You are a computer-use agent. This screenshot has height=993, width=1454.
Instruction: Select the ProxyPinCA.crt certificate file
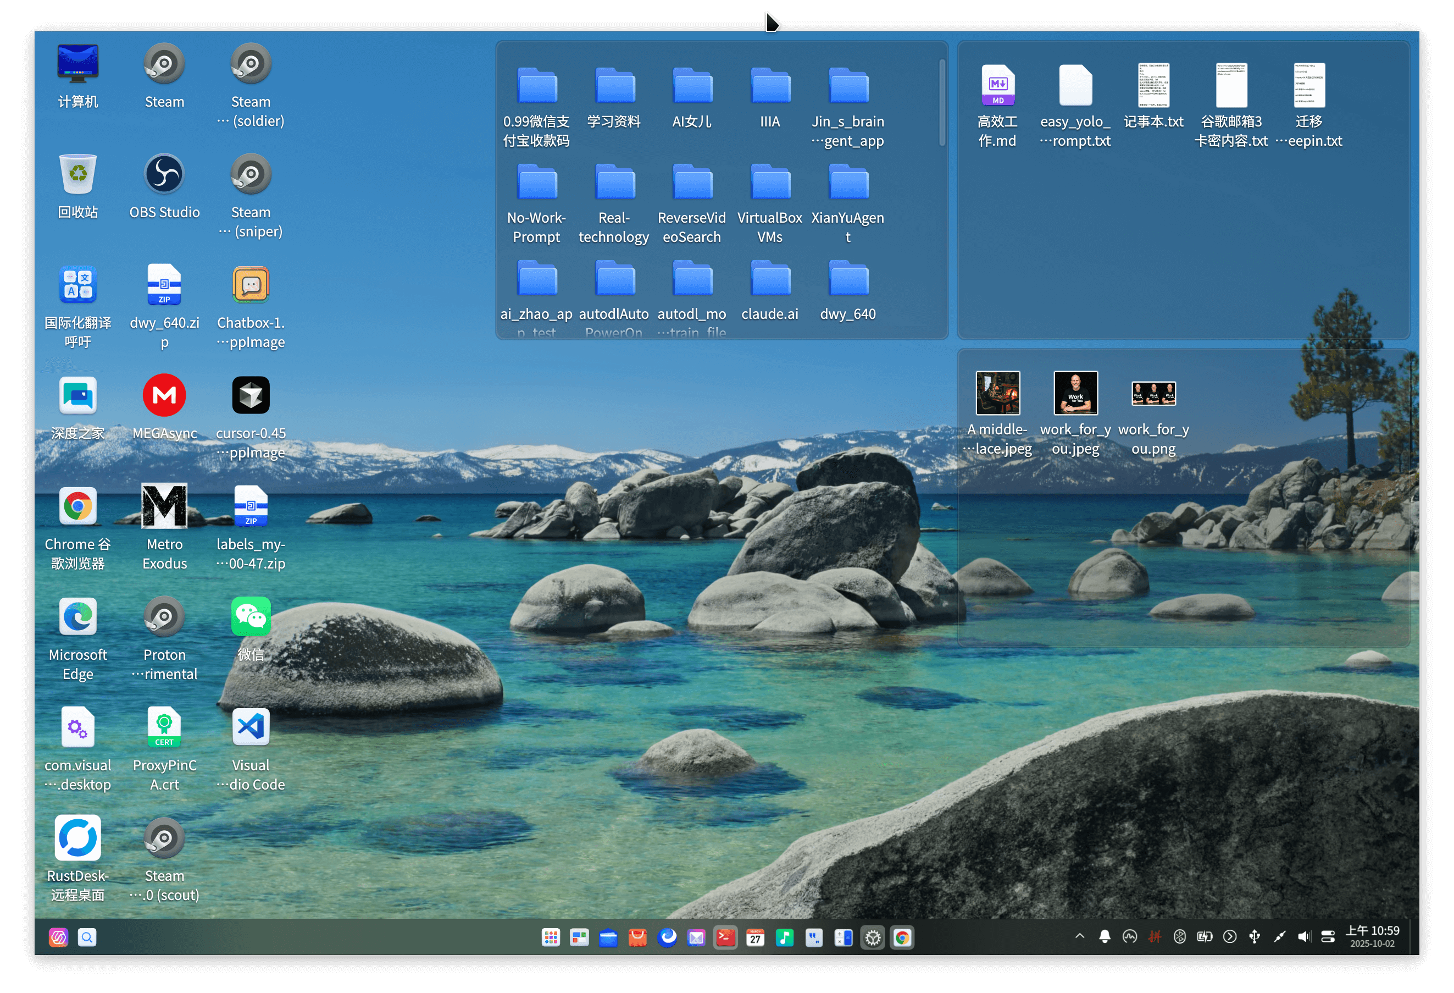(164, 728)
